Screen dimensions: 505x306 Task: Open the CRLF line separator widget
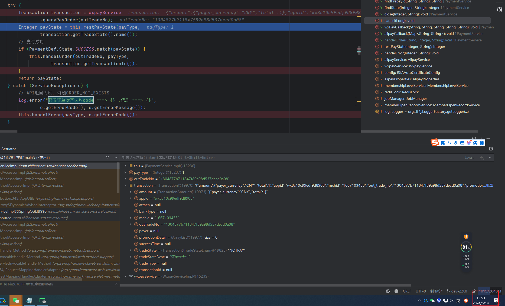[x=407, y=291]
